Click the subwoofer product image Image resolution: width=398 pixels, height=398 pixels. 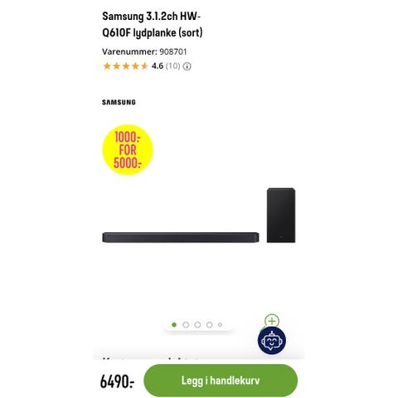pos(281,216)
